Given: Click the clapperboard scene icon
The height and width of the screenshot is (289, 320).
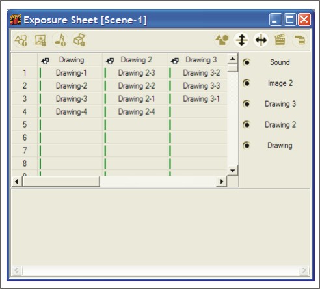Looking at the screenshot, I should click(280, 40).
